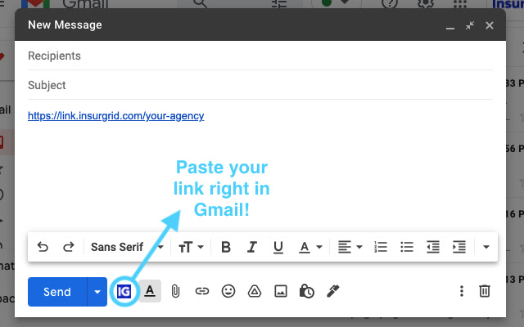Open the text size dropdown
The width and height of the screenshot is (524, 327).
click(191, 247)
